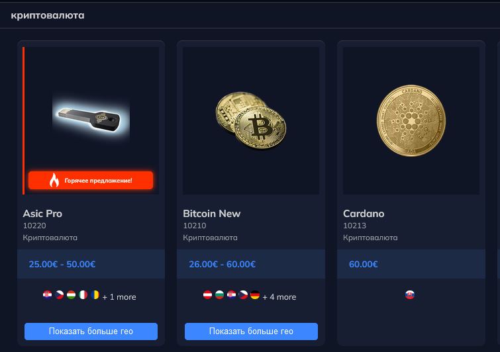Open the Cardano offer title
Screen dimensions: 500x352
click(364, 214)
